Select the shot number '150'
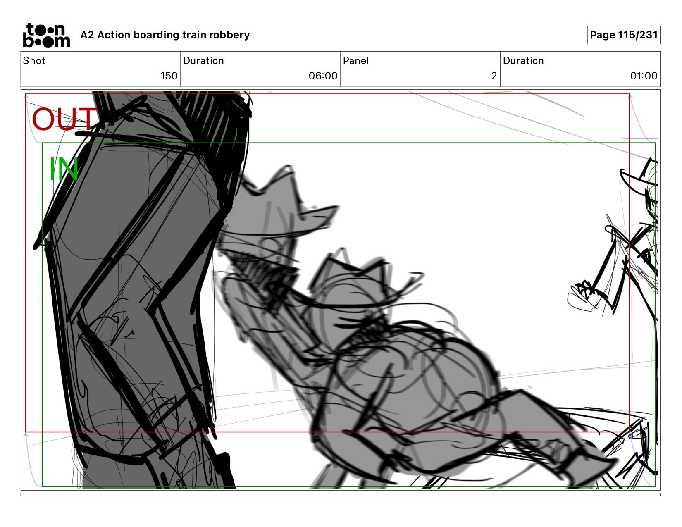Image resolution: width=682 pixels, height=527 pixels. coord(169,76)
